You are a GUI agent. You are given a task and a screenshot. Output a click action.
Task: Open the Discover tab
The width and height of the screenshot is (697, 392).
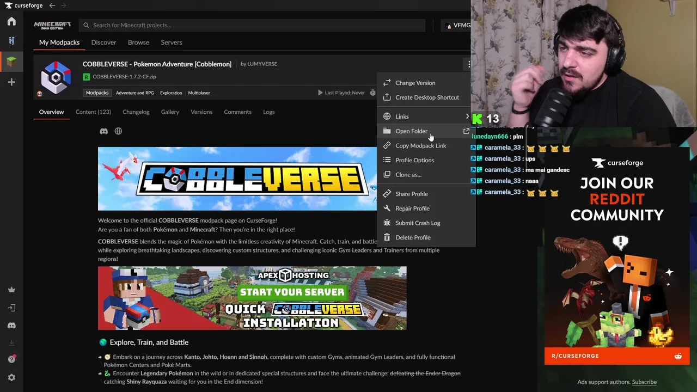pyautogui.click(x=103, y=42)
